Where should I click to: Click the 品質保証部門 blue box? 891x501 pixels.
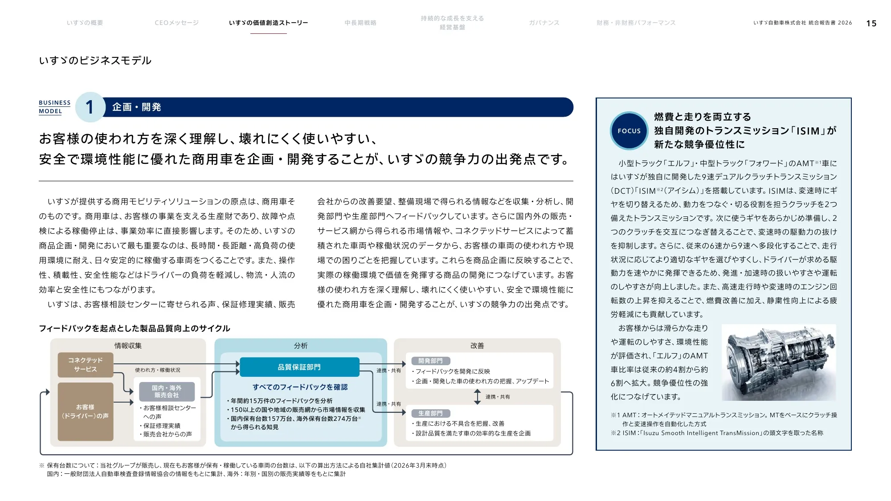(299, 367)
